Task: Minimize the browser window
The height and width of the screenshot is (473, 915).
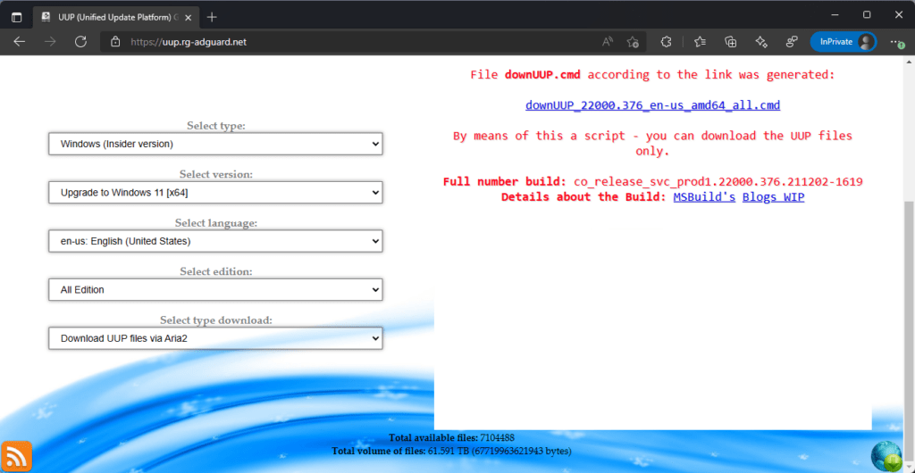Action: 836,14
